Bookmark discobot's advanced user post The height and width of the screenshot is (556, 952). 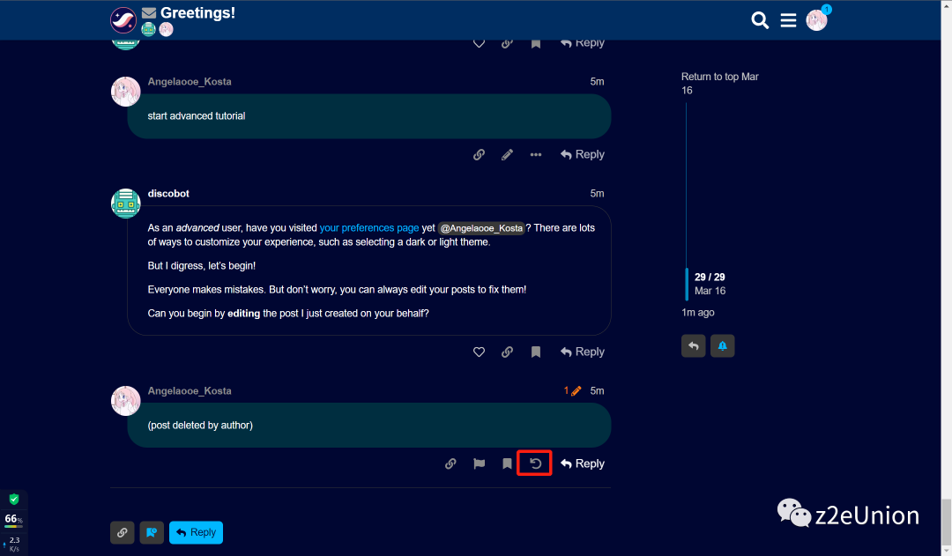[535, 352]
